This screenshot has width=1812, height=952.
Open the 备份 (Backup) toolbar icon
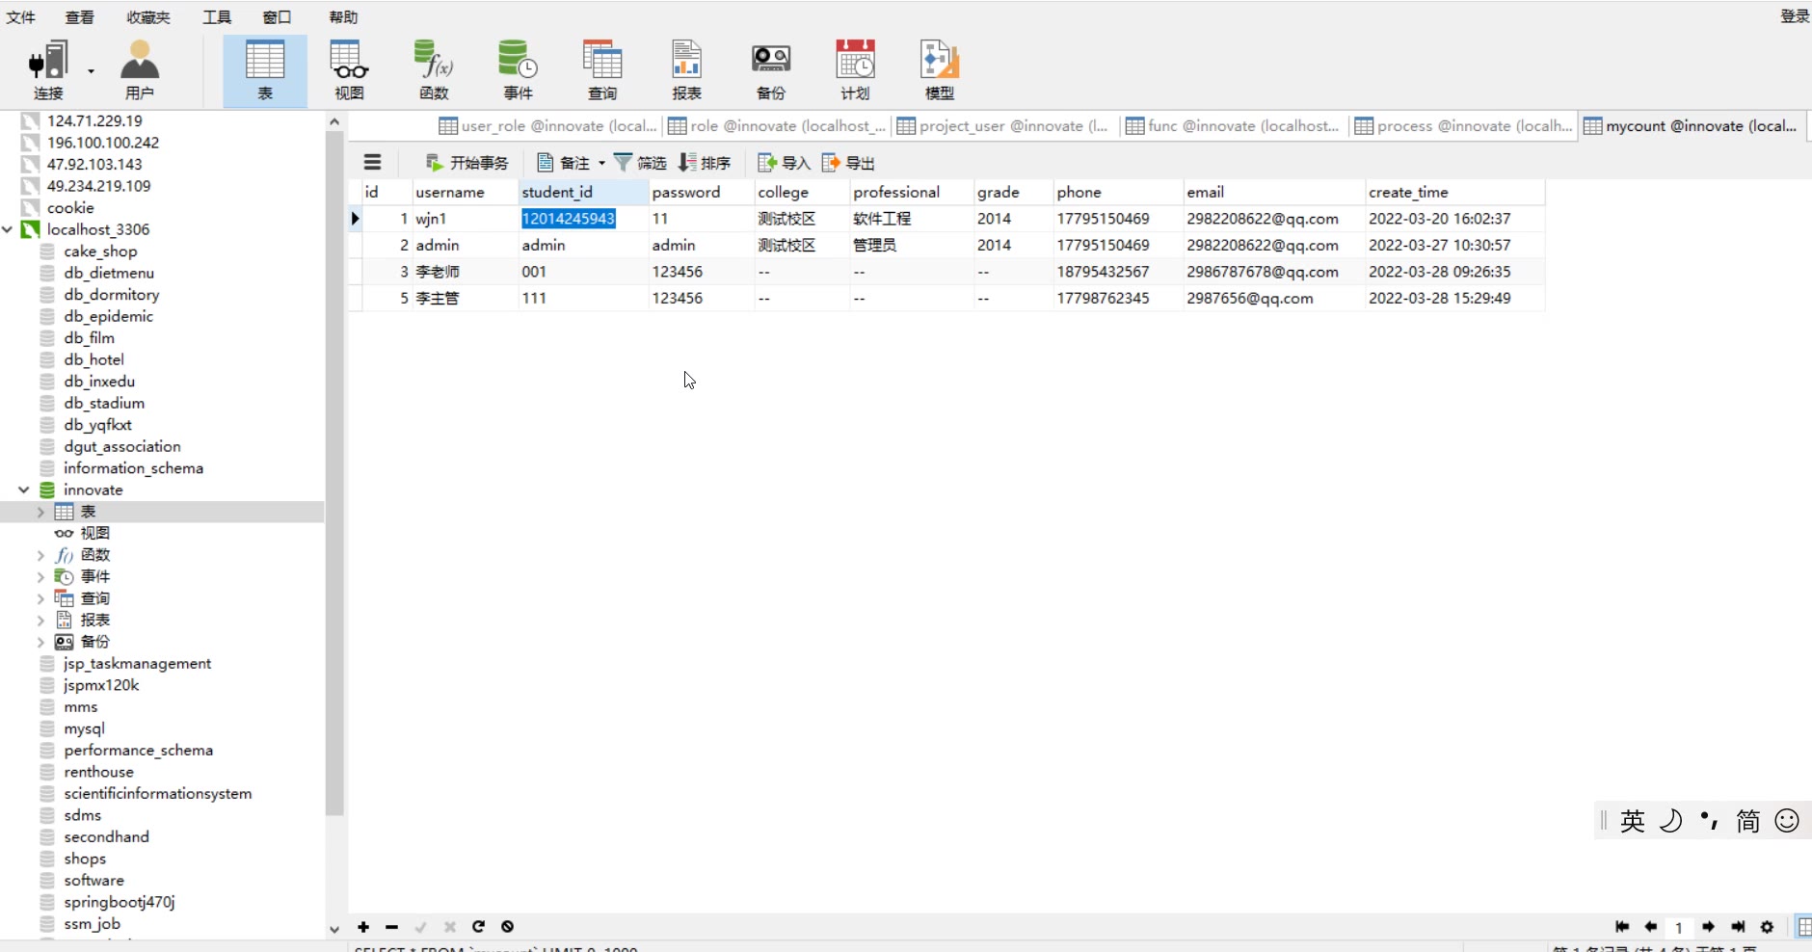tap(771, 70)
